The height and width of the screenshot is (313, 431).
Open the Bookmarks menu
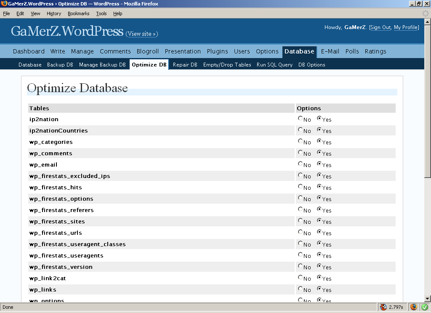(79, 13)
